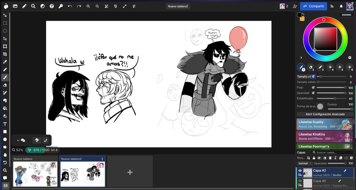
Task: Select the rectangular selection tool
Action: pyautogui.click(x=5, y=23)
